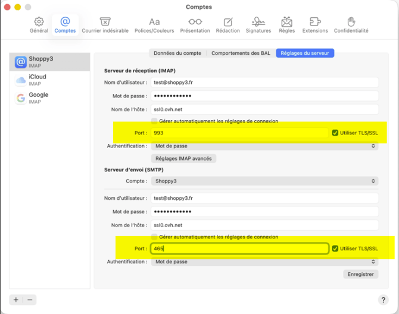The image size is (399, 314).
Task: Expand the SMTP Compte Shoppy3 dropdown
Action: coord(264,181)
